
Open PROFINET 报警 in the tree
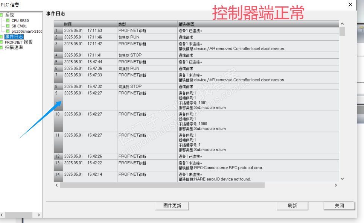[19, 42]
